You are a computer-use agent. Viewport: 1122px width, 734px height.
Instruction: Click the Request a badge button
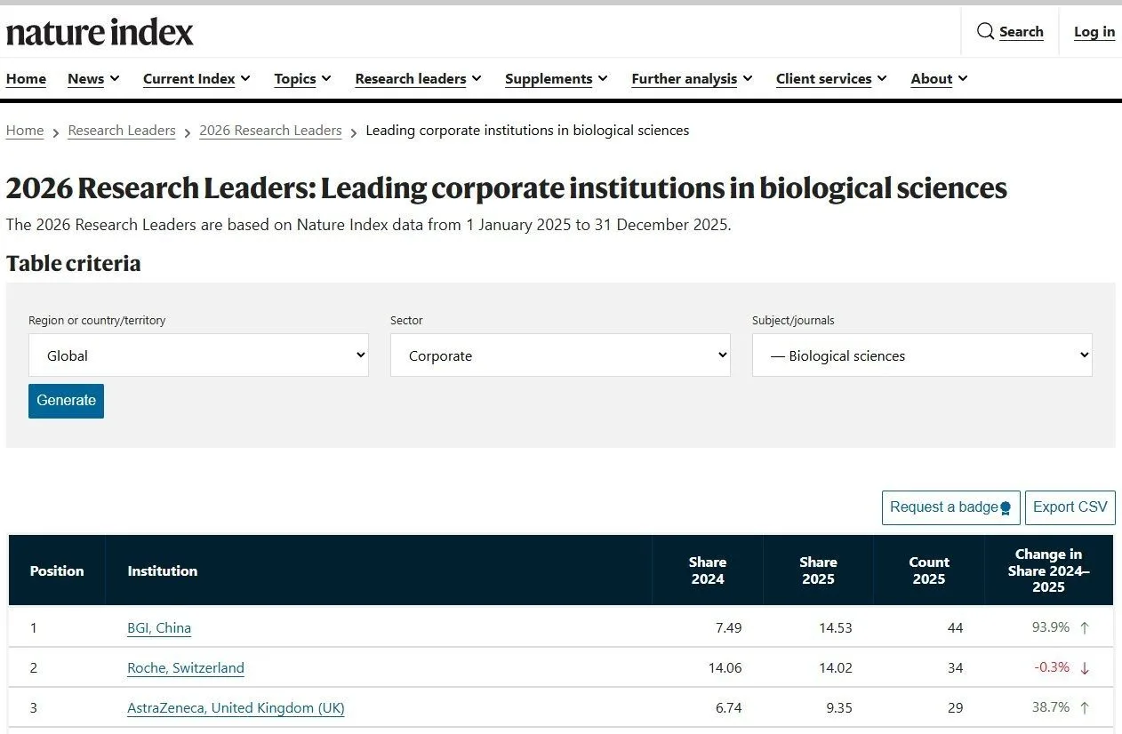(950, 507)
